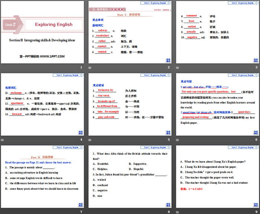Click 'play safe with' phrase on slide 5

coord(106,117)
